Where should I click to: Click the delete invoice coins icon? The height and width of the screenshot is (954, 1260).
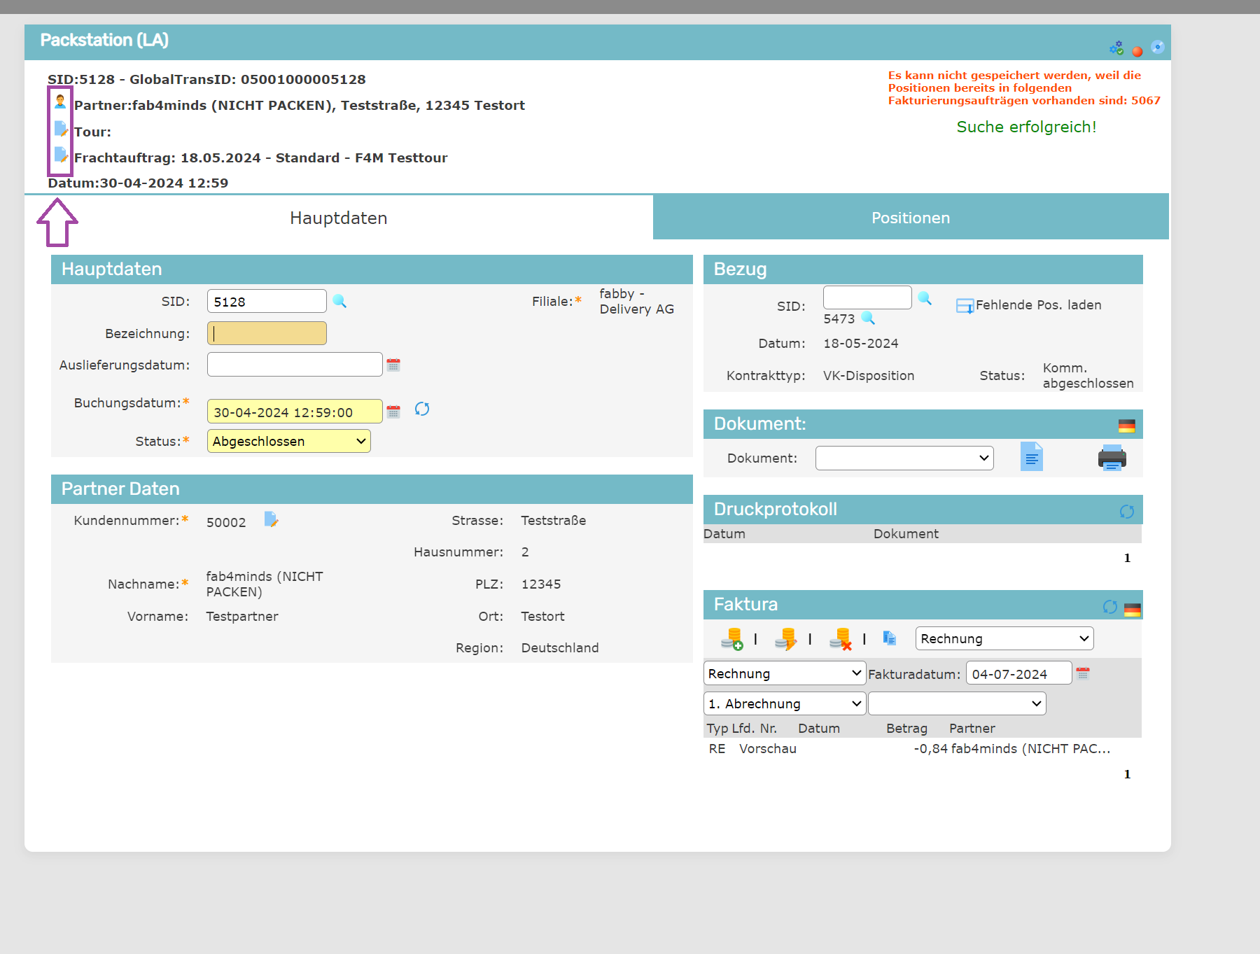pos(840,639)
